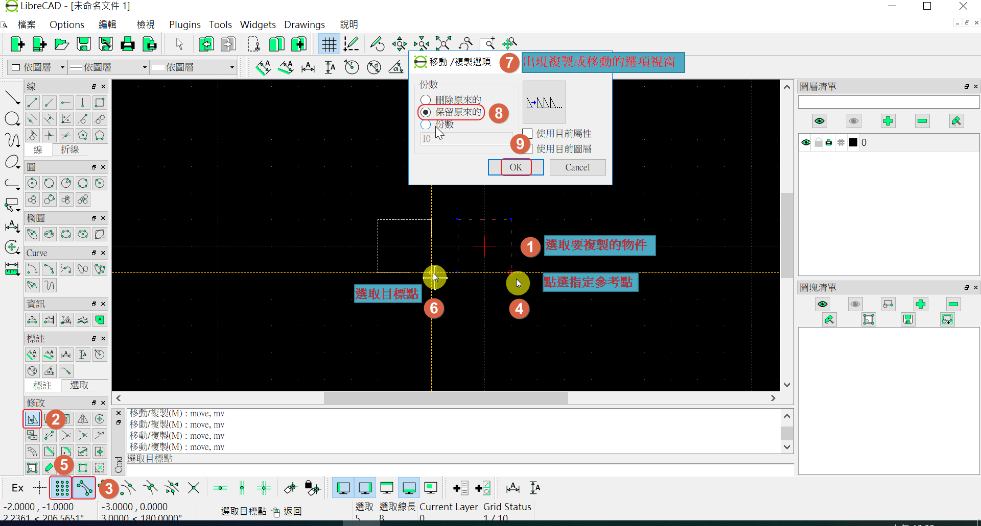This screenshot has height=526, width=981.
Task: Click the Add Block plus icon
Action: 921,304
